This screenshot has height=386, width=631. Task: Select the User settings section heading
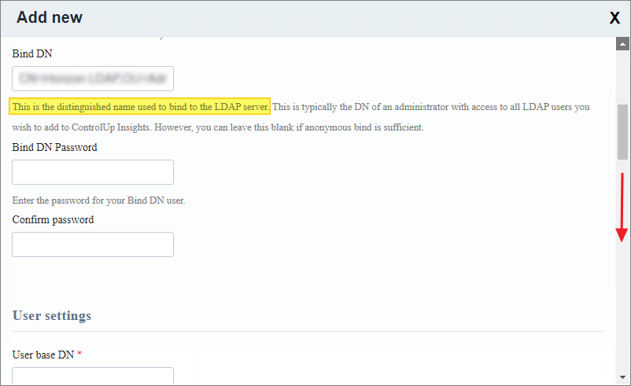tap(52, 315)
